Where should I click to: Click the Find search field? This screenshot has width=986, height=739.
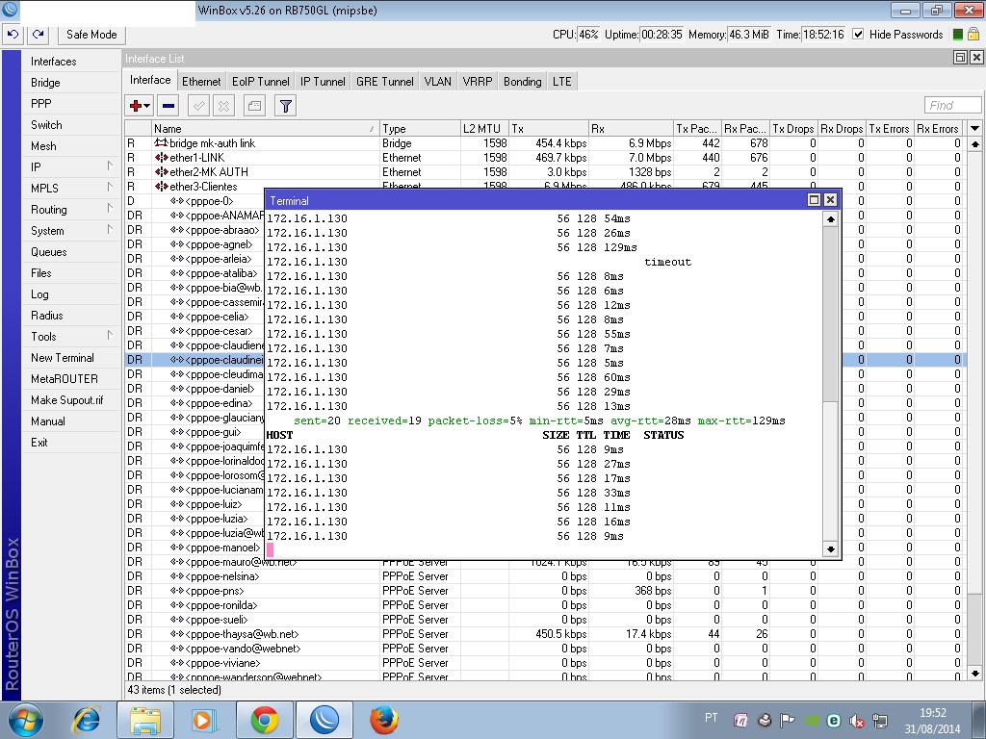click(952, 106)
